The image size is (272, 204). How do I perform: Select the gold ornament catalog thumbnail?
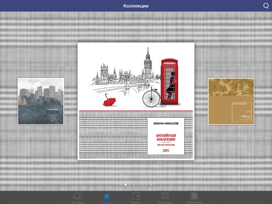click(231, 101)
